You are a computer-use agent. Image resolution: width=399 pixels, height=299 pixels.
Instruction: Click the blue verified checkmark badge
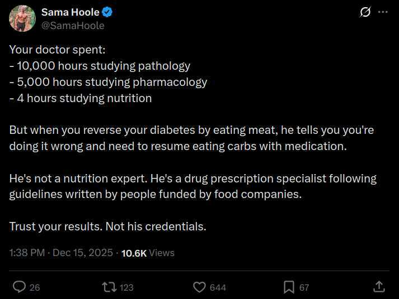pyautogui.click(x=108, y=12)
